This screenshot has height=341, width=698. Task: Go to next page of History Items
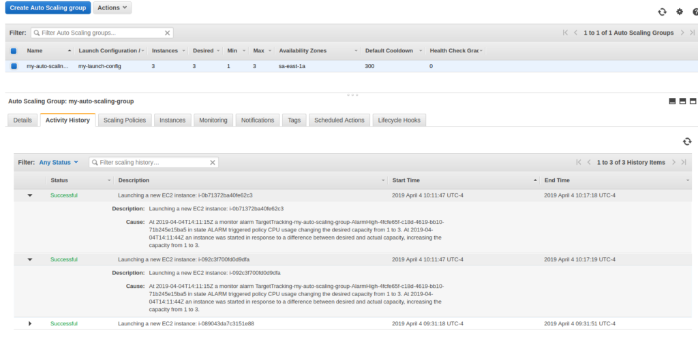click(x=674, y=162)
